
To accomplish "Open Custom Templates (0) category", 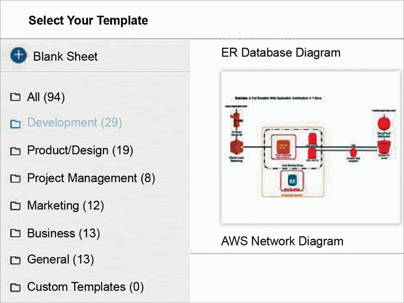I will pyautogui.click(x=85, y=287).
